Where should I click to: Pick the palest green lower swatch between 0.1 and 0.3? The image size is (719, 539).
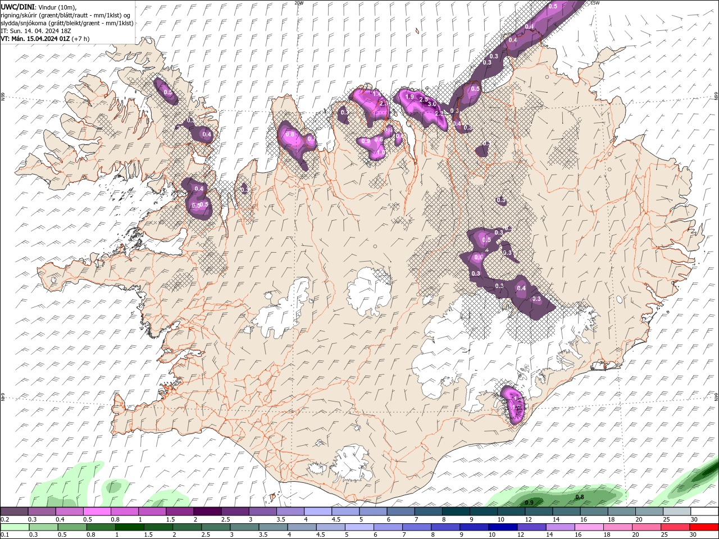[15, 527]
